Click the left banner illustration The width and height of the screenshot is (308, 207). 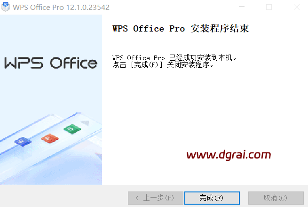pos(51,100)
